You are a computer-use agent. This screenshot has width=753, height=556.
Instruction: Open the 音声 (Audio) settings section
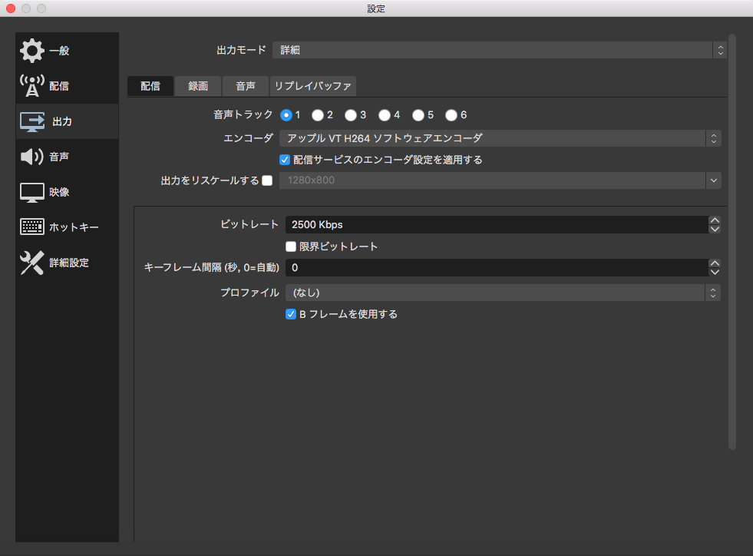[46, 156]
